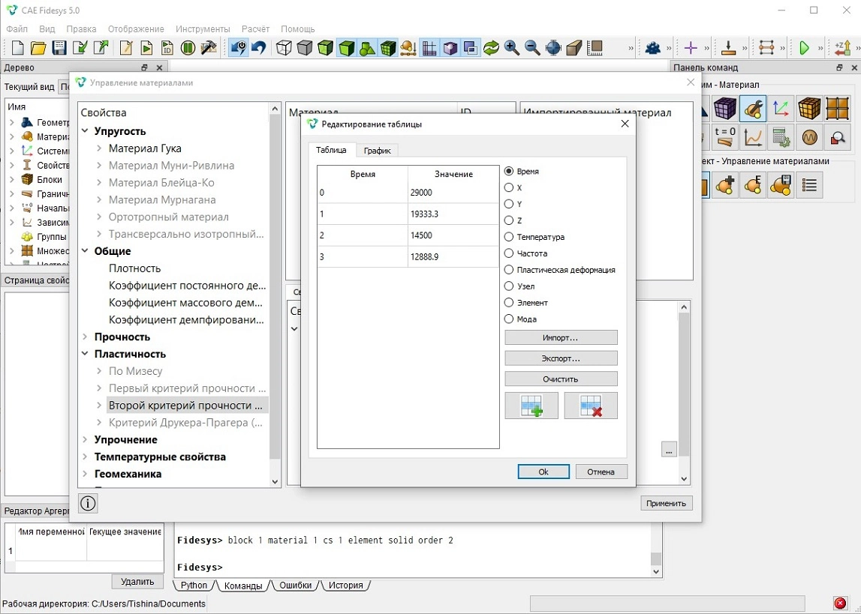Click the Экспорт... button
This screenshot has height=614, width=861.
click(561, 358)
